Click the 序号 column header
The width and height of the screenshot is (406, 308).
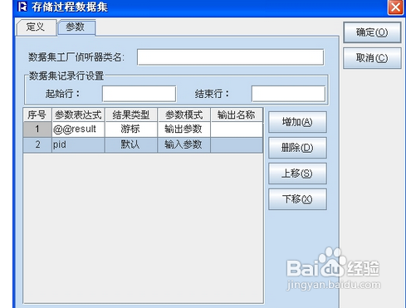[x=37, y=115]
